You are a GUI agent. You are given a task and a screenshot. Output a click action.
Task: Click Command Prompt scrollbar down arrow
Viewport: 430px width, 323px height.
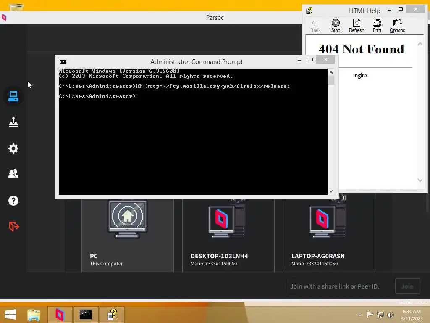pyautogui.click(x=331, y=191)
